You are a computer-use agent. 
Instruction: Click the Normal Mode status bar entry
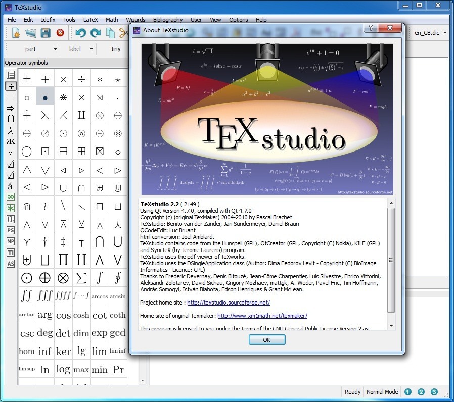click(382, 392)
